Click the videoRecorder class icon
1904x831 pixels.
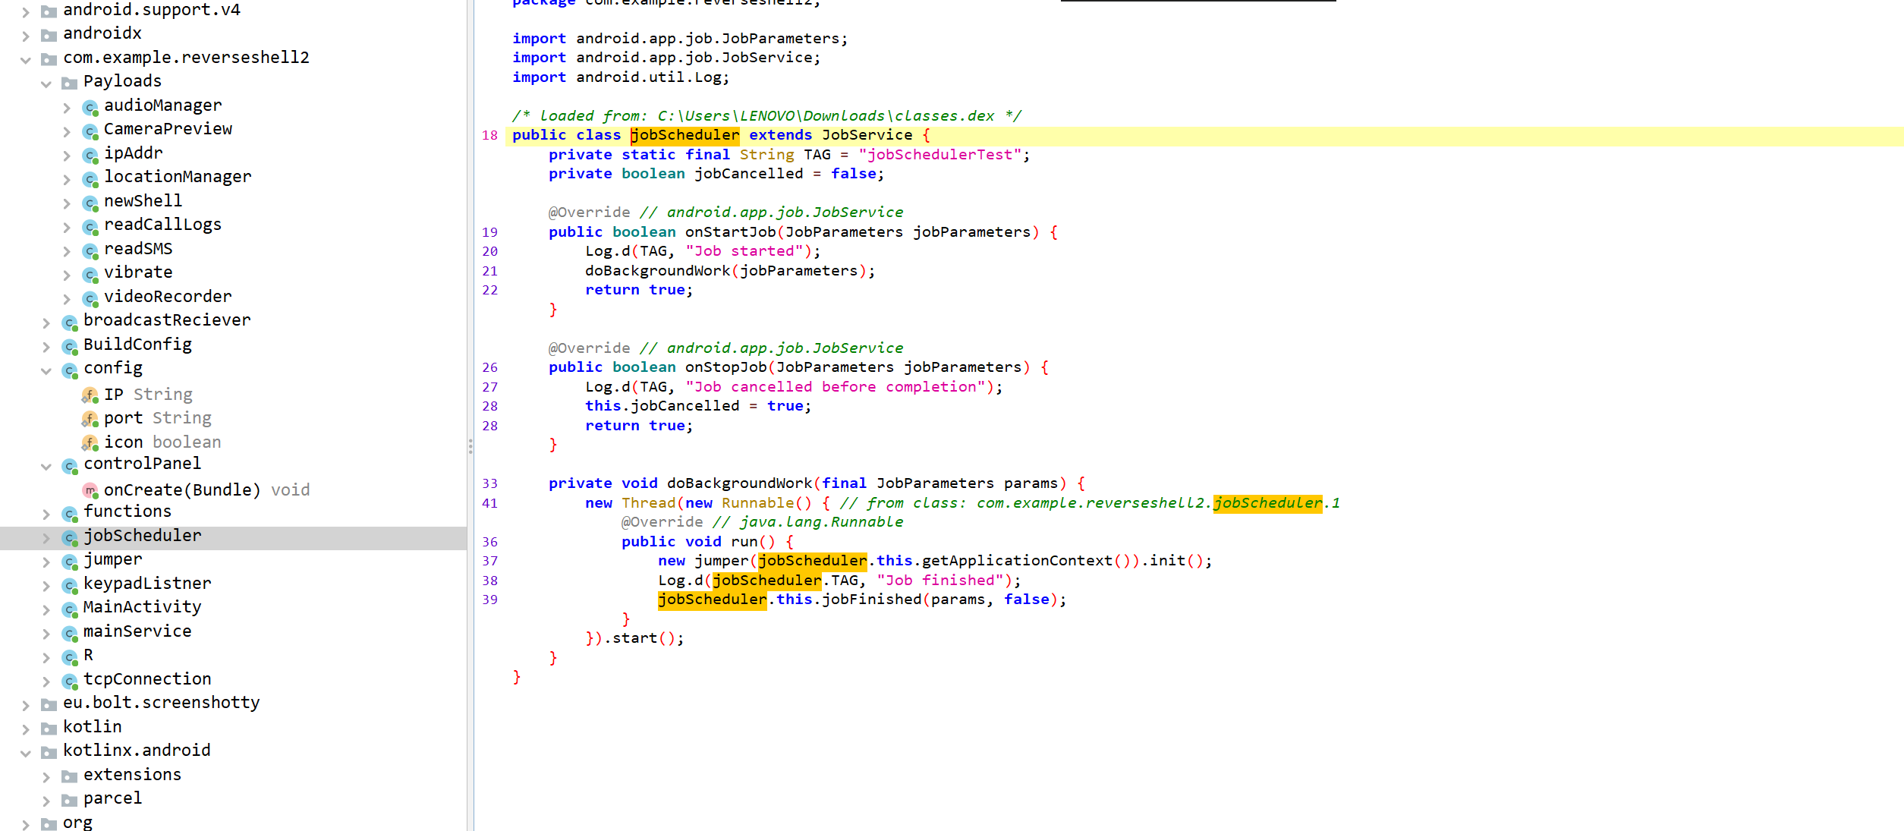coord(90,299)
